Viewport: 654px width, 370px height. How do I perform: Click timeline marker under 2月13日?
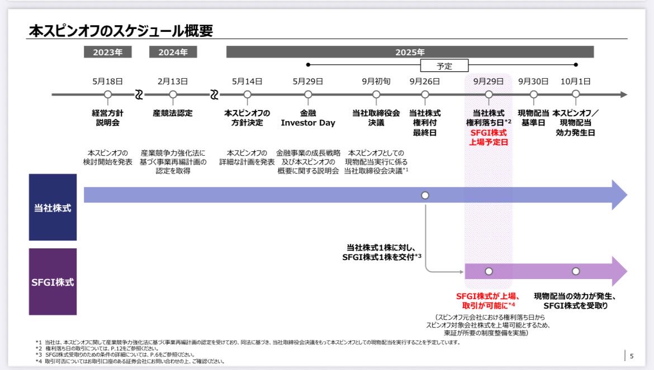[x=173, y=94]
